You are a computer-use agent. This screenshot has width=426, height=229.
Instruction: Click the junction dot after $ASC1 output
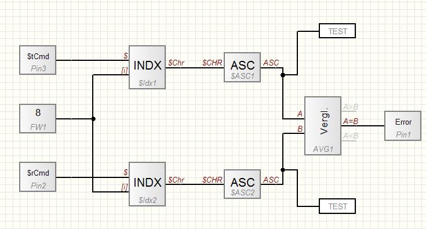pos(283,75)
